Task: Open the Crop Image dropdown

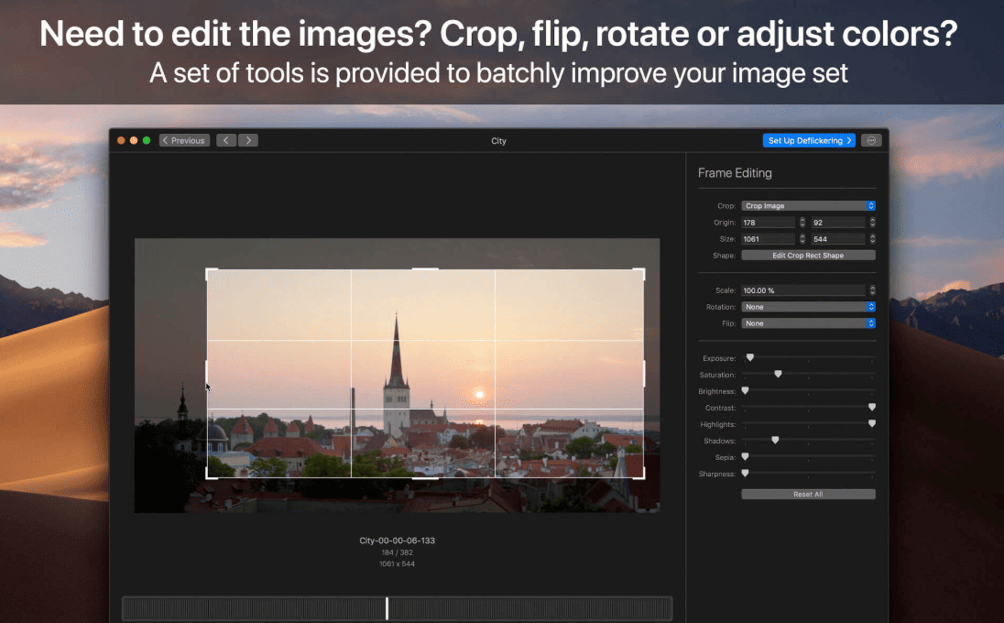Action: click(x=808, y=205)
